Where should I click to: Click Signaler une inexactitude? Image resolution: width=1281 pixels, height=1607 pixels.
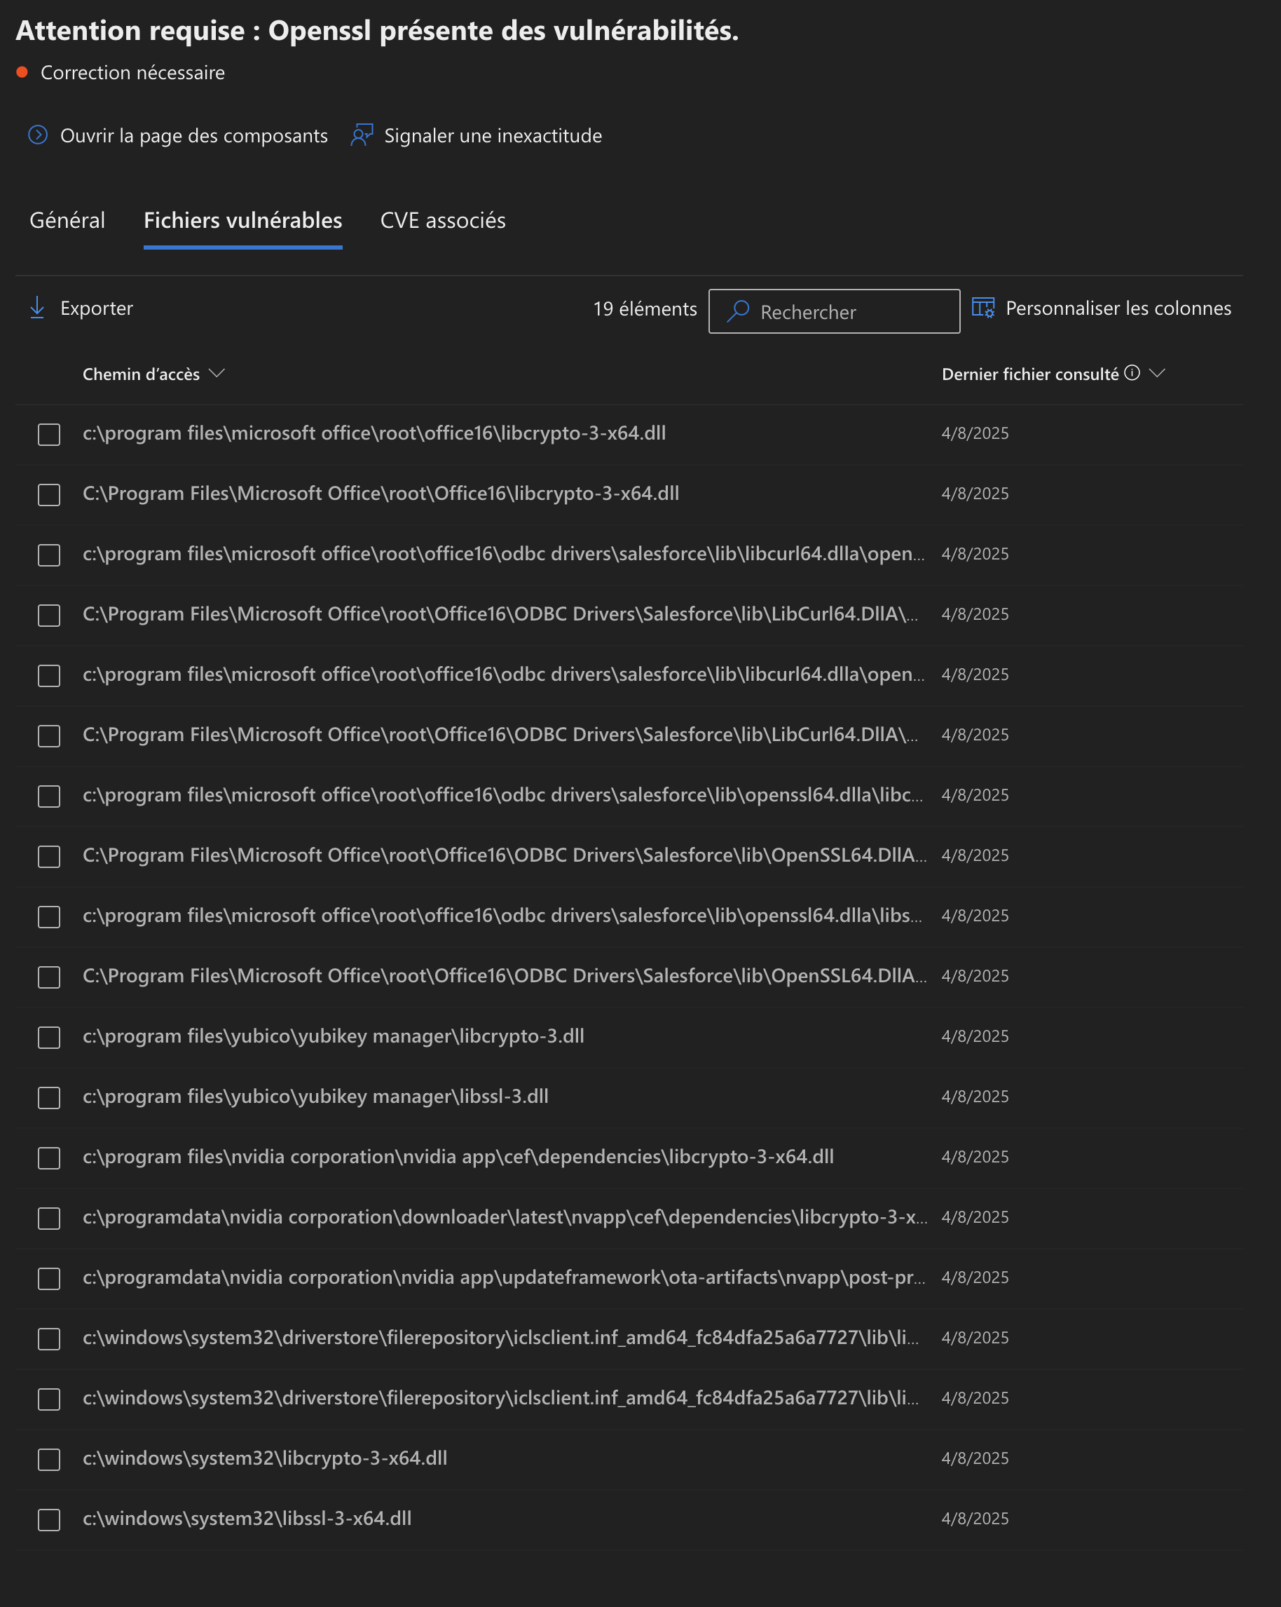[493, 135]
